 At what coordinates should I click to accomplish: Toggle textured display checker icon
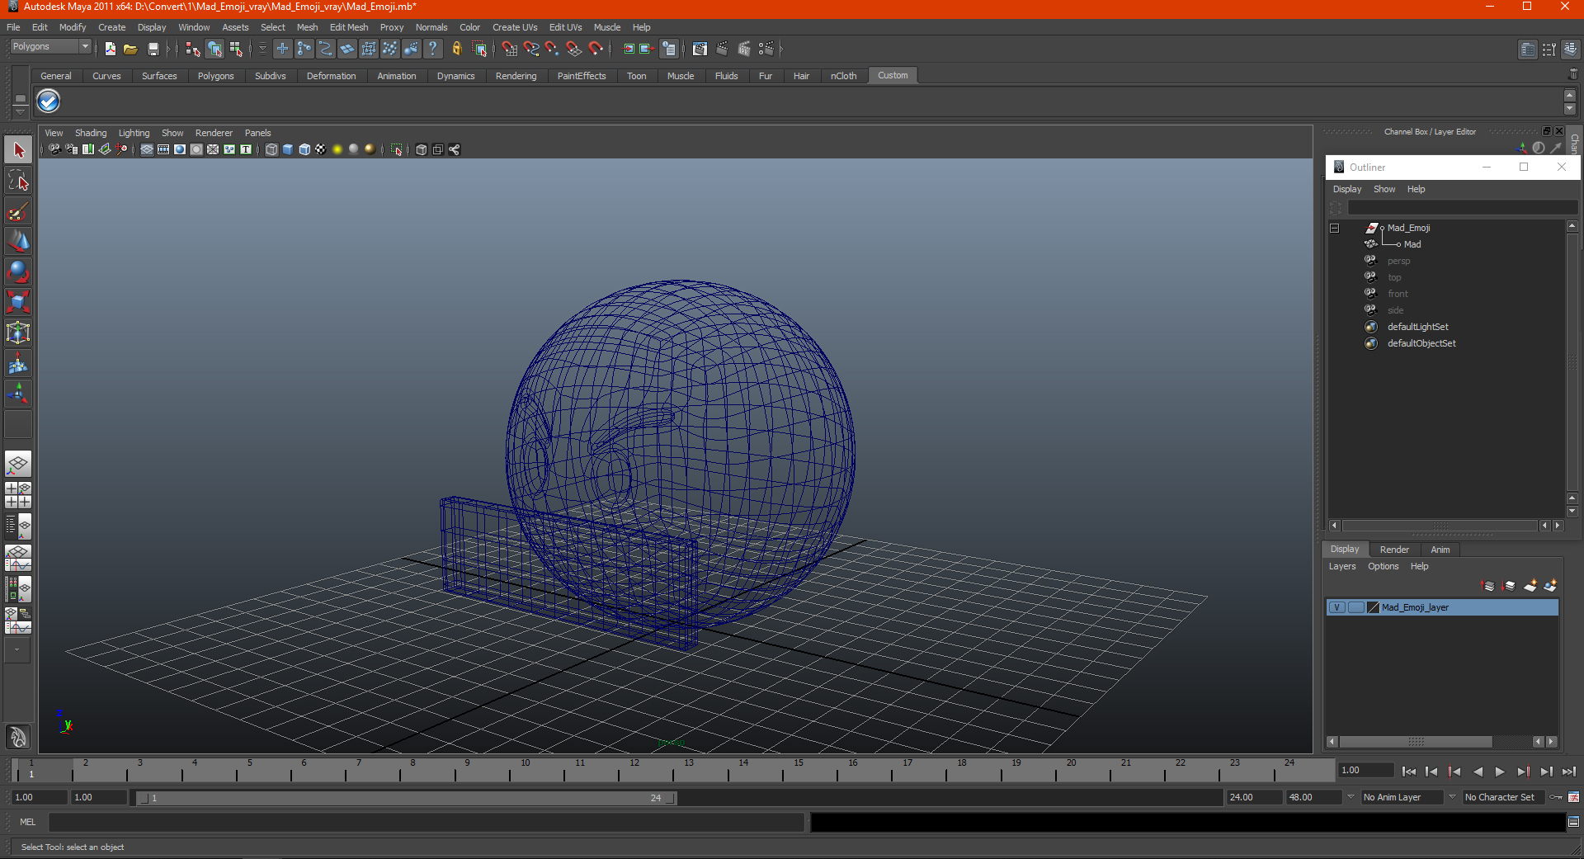tap(321, 149)
